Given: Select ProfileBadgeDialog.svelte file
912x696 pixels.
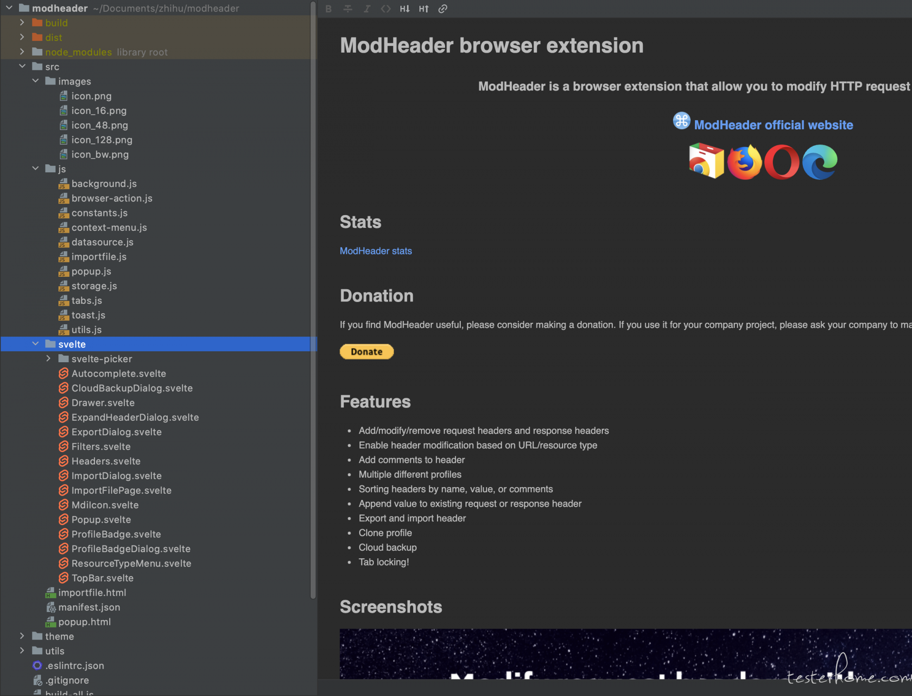Looking at the screenshot, I should coord(124,549).
